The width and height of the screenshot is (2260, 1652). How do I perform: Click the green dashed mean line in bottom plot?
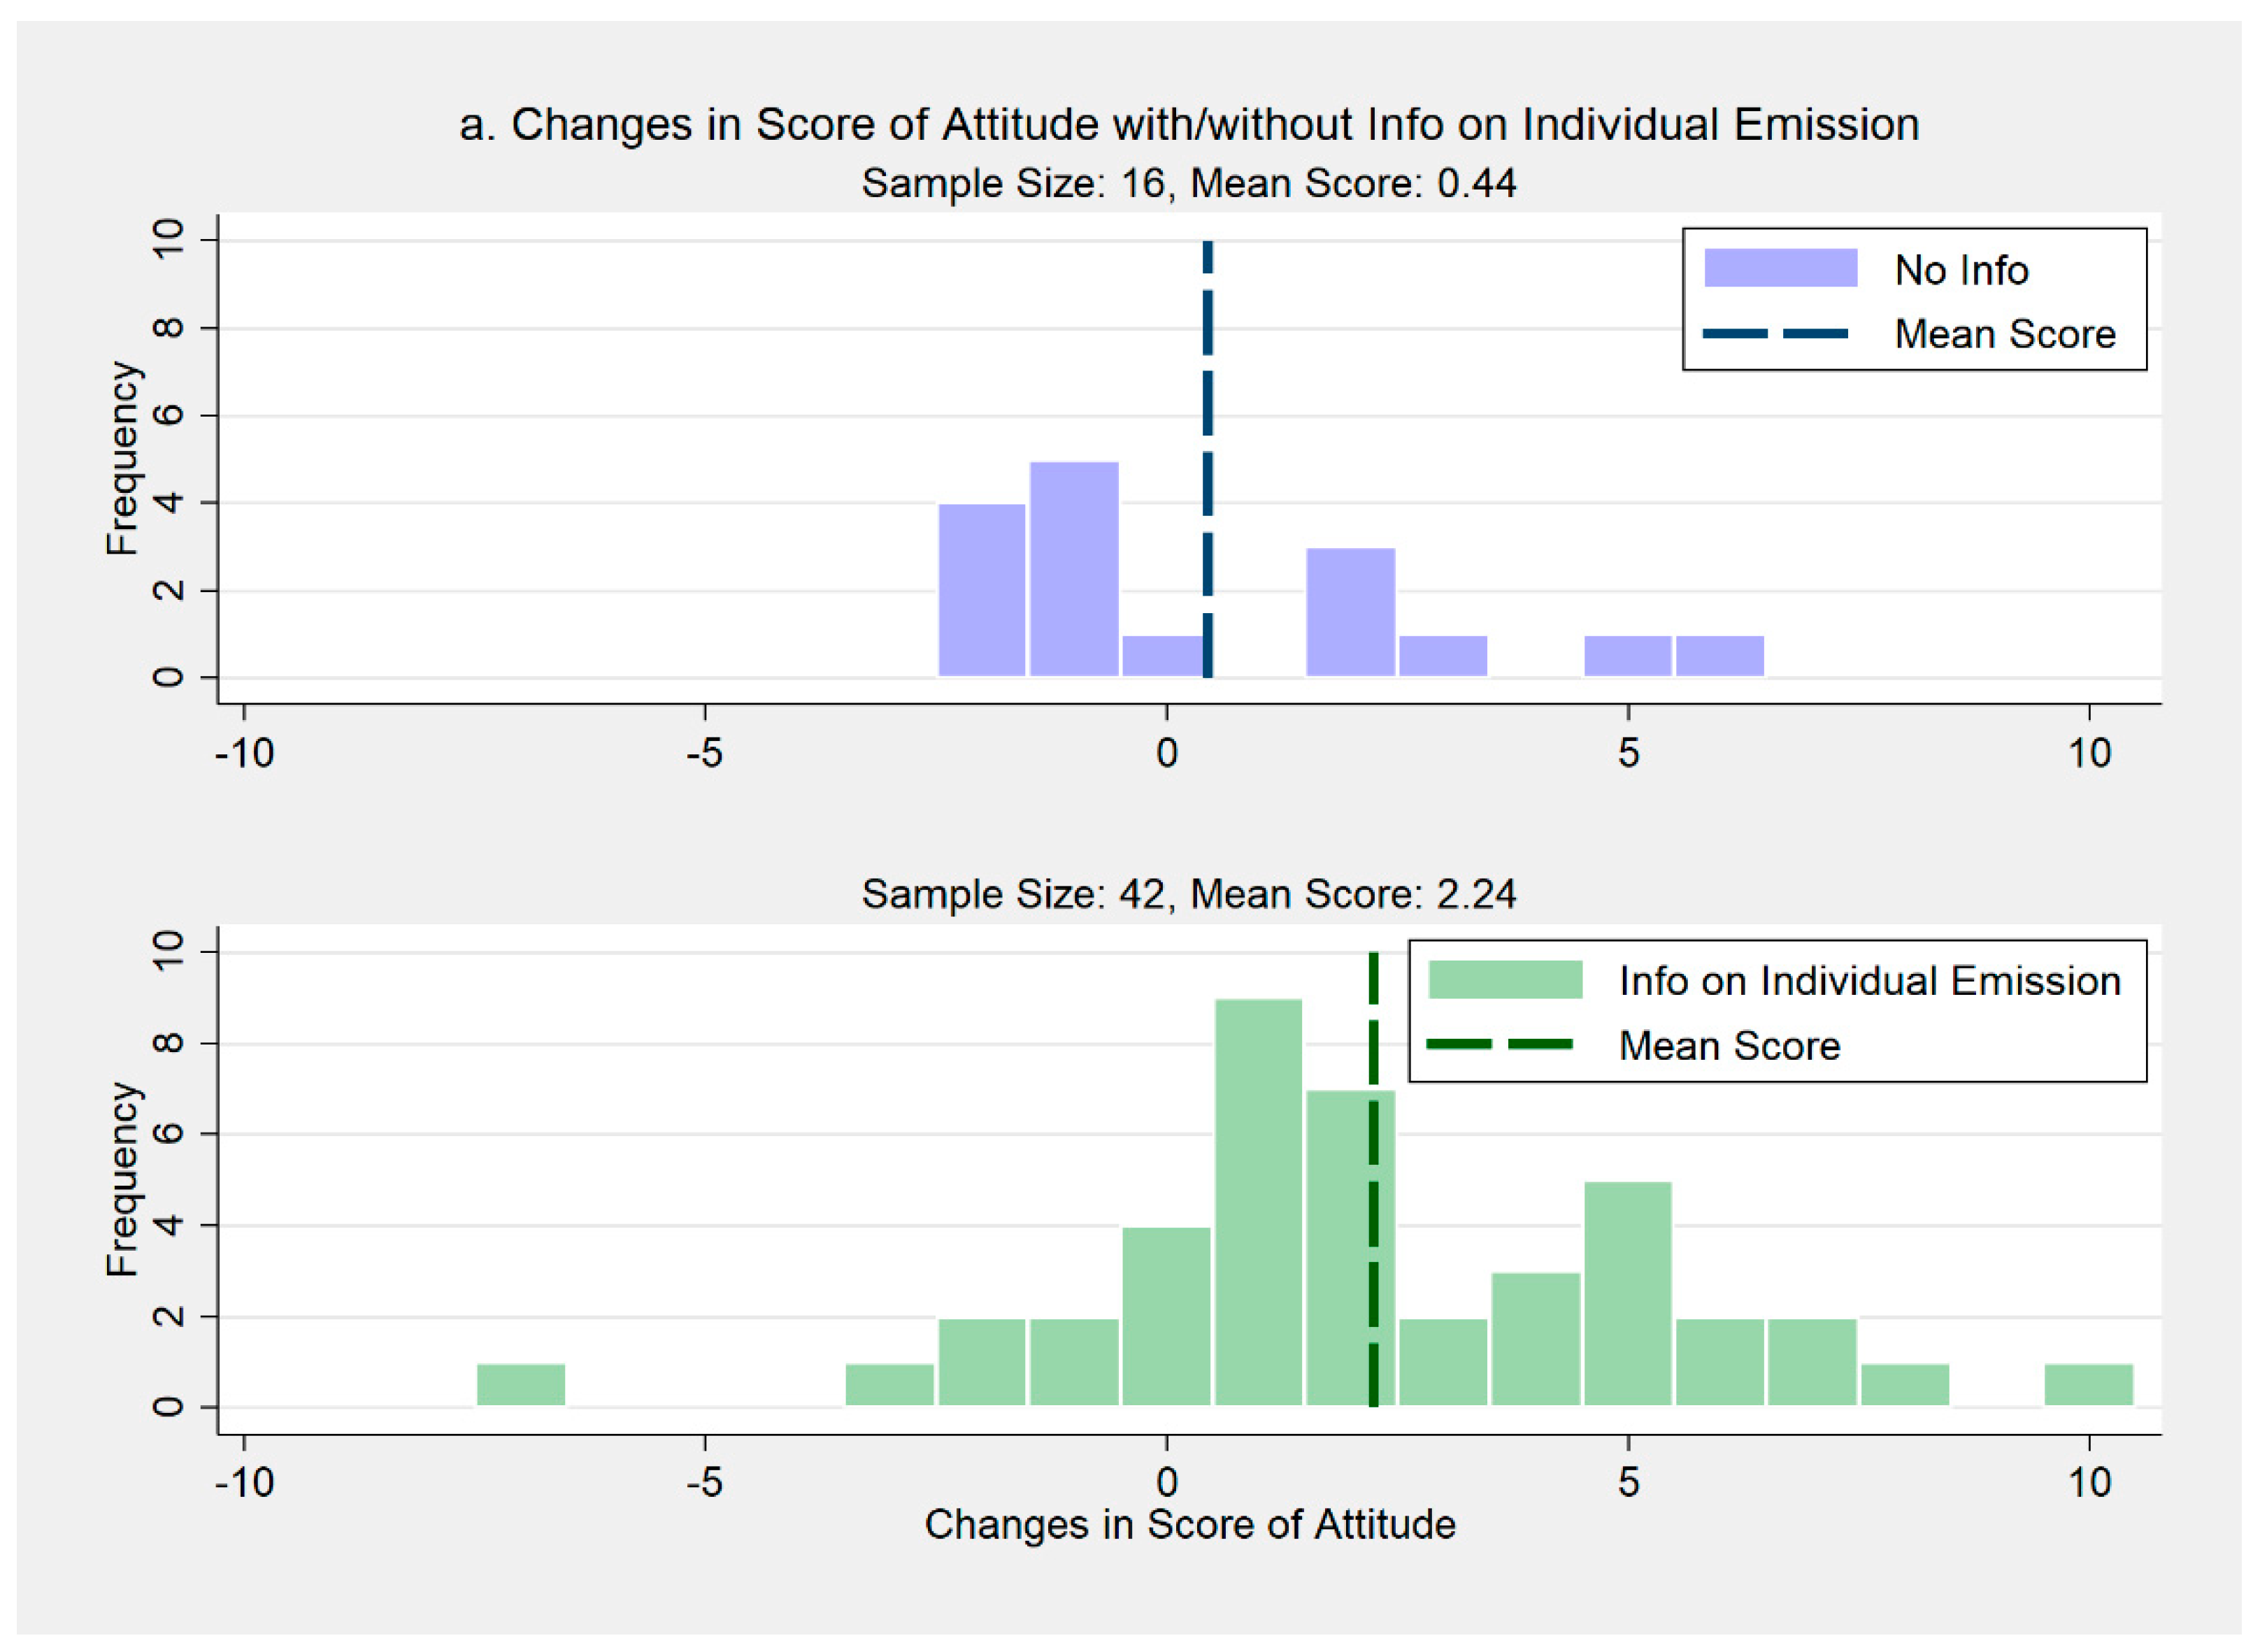click(x=1373, y=1180)
